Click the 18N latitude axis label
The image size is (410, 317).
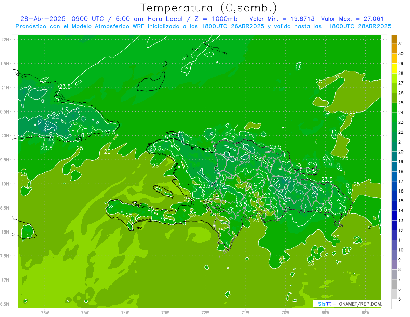pyautogui.click(x=5, y=232)
